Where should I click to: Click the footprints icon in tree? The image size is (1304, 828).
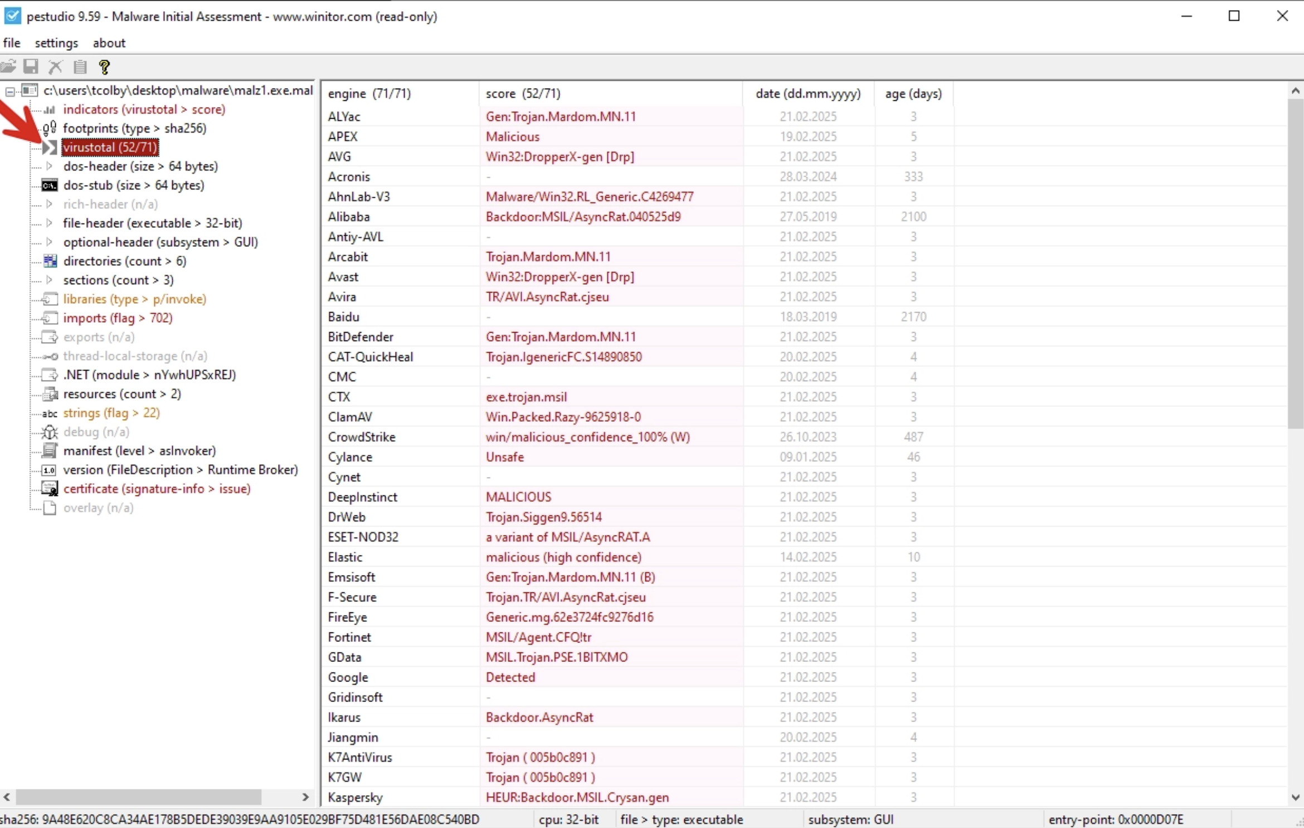(x=50, y=128)
